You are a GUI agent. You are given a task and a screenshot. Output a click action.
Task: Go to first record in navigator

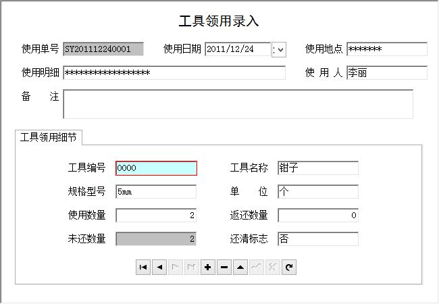coord(143,268)
